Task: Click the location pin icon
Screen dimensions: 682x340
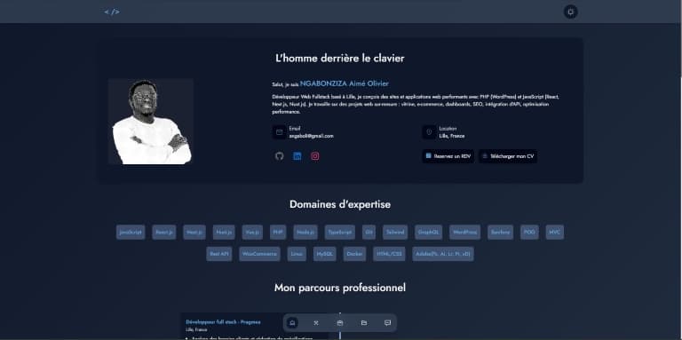Action: pyautogui.click(x=429, y=132)
